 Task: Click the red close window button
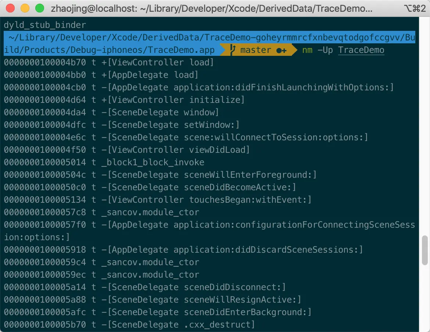(x=10, y=8)
